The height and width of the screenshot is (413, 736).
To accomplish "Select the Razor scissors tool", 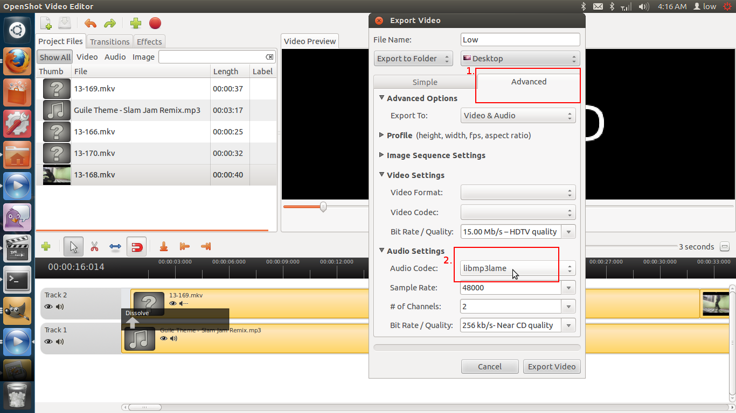I will tap(94, 247).
